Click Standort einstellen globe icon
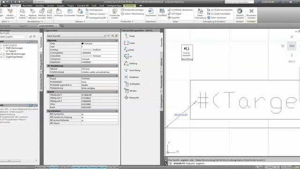300x169 pixels. coord(240,14)
